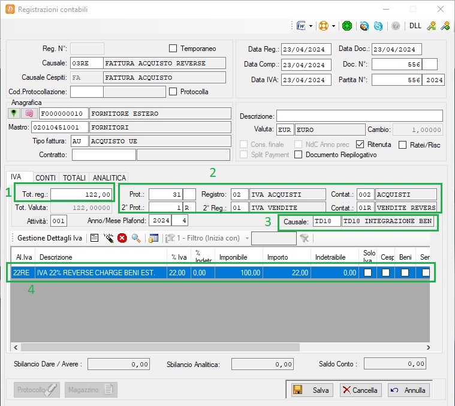Click the globe with pencil icon
Screen dimensions: 455x406
click(364, 26)
